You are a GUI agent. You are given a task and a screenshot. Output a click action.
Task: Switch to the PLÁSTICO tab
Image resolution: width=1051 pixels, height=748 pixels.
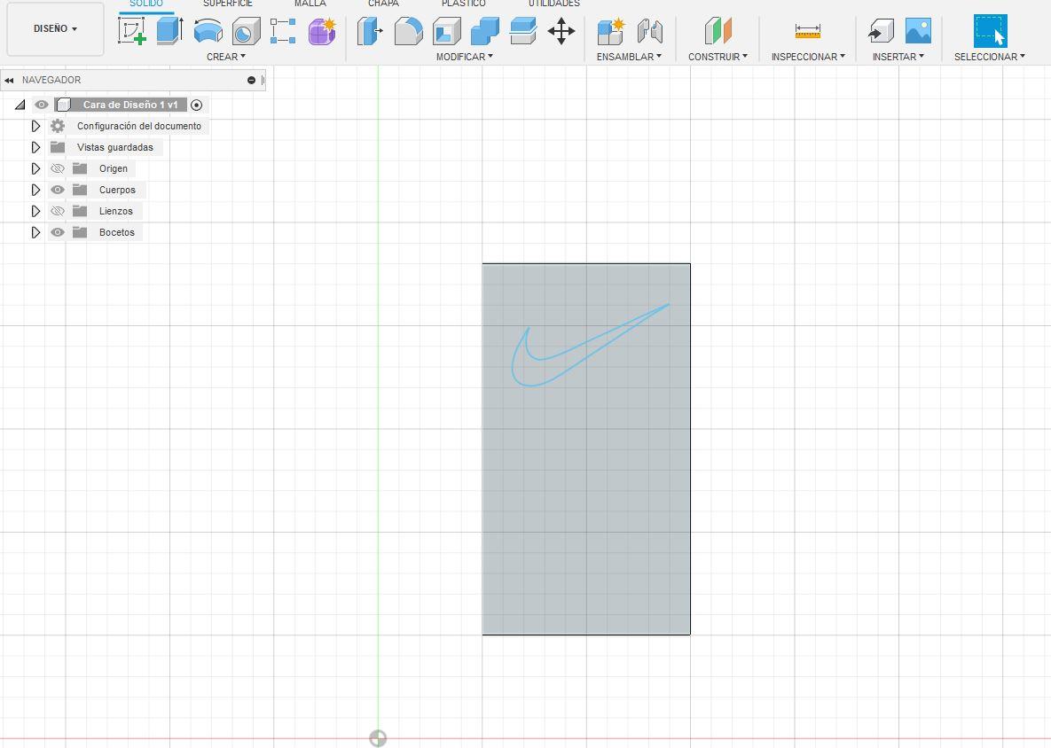click(x=463, y=4)
